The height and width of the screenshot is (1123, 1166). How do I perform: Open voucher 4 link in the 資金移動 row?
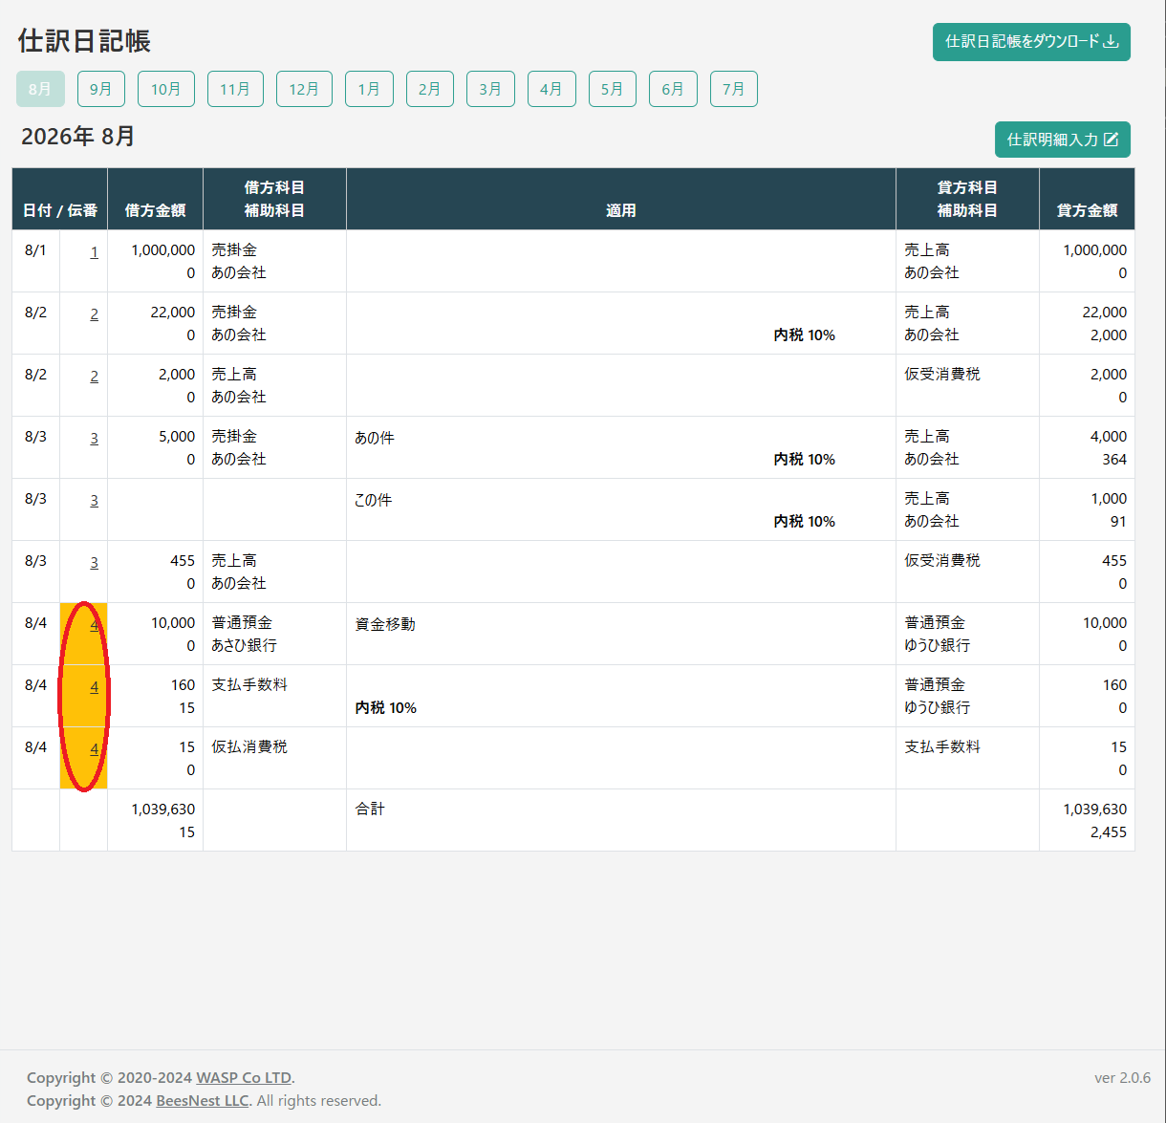(x=94, y=625)
